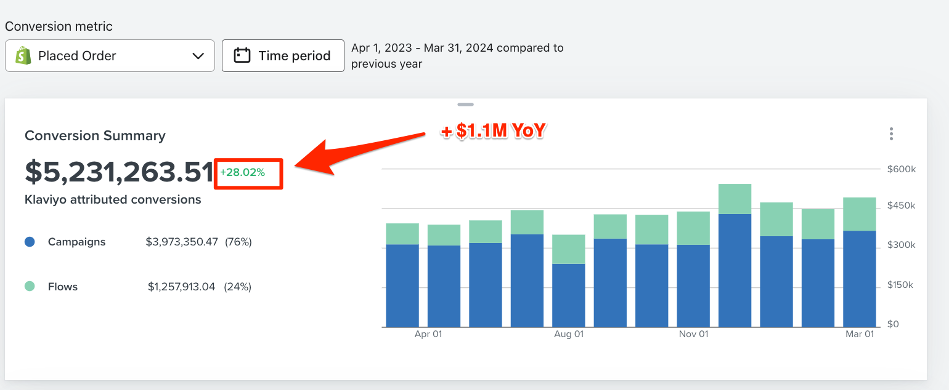Click the Aug 01 axis label
The image size is (949, 390).
pos(569,334)
